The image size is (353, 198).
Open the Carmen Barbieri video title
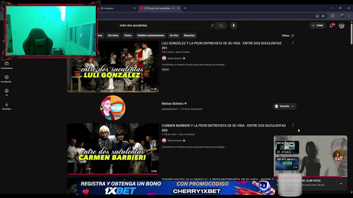click(224, 128)
